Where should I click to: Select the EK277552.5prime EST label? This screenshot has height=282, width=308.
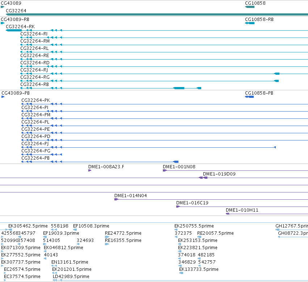coord(21,255)
